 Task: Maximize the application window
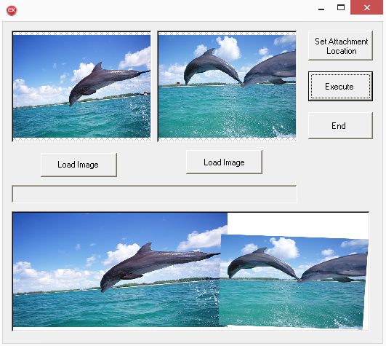[341, 7]
